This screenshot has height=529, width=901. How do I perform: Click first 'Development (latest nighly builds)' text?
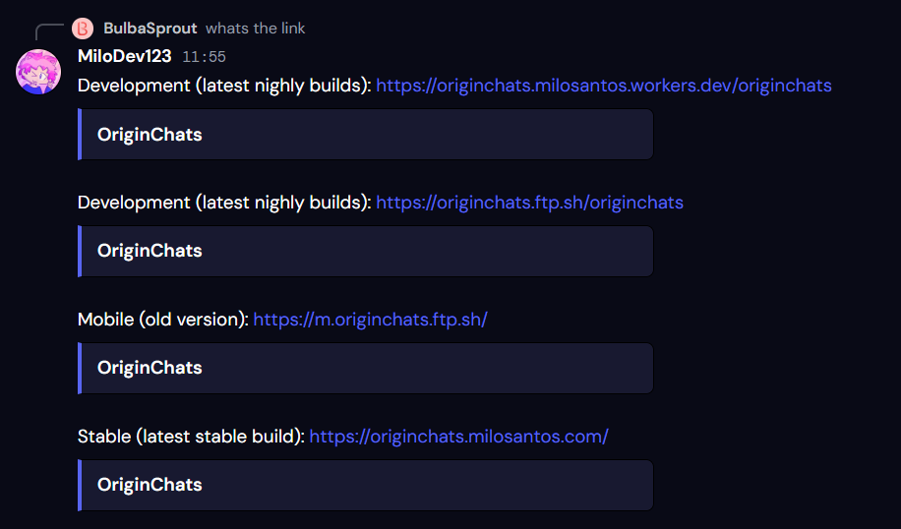pyautogui.click(x=224, y=86)
